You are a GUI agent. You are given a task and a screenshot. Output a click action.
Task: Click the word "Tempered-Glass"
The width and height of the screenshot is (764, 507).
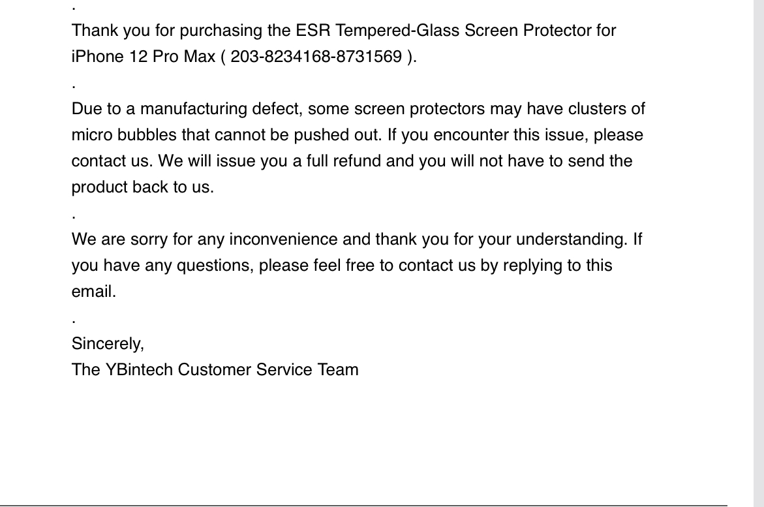[x=397, y=30]
